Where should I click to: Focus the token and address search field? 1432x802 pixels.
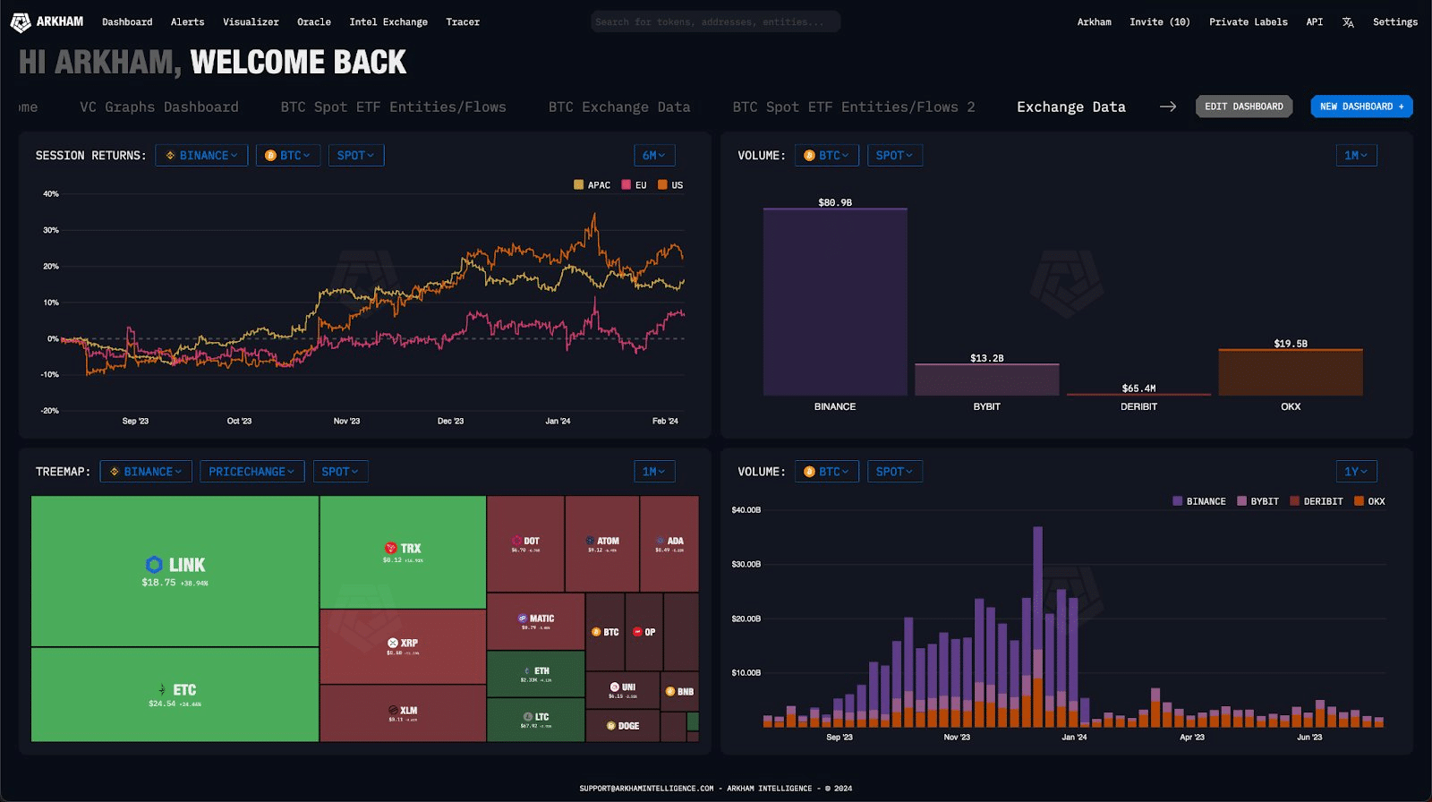716,21
